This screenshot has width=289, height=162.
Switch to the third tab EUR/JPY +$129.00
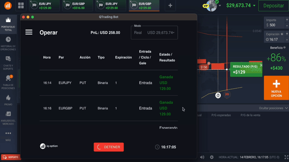click(x=111, y=6)
